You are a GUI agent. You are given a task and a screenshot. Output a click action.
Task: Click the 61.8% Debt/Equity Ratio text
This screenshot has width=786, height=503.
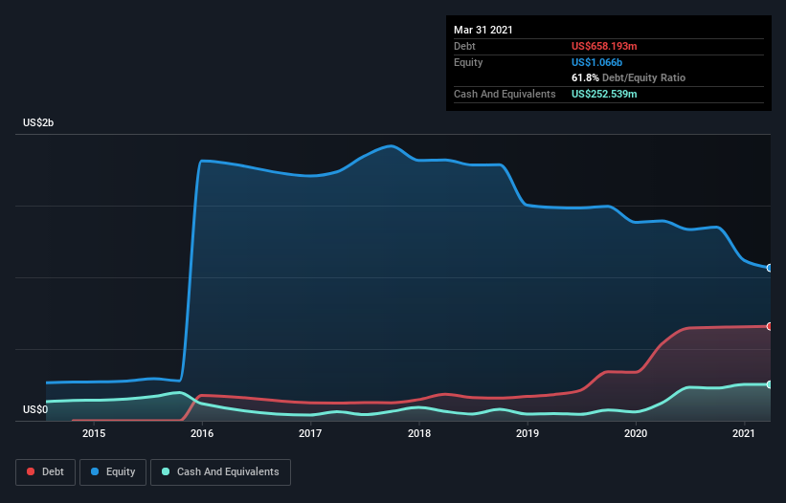click(628, 77)
